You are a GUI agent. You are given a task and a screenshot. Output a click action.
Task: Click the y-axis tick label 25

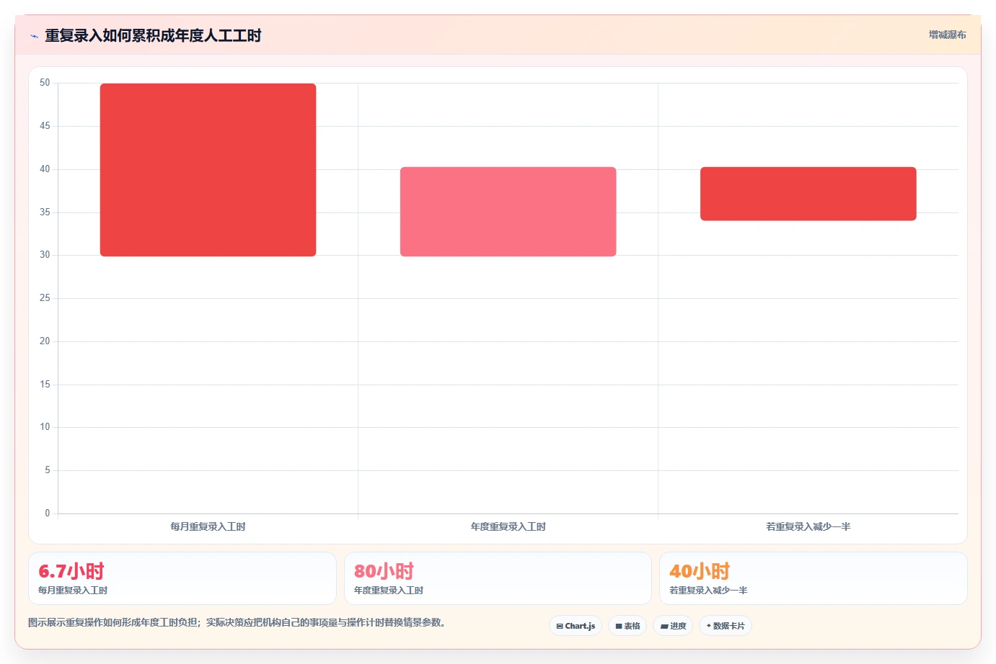[x=45, y=297]
